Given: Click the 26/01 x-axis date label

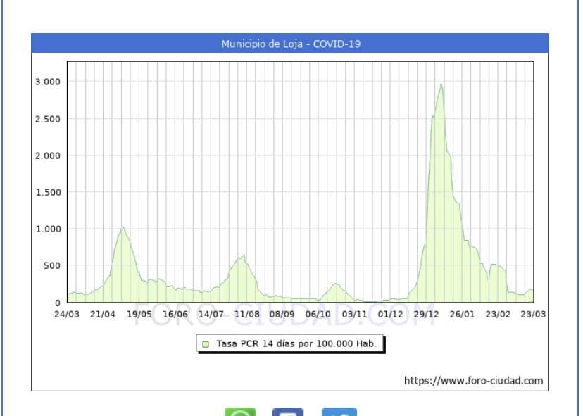Looking at the screenshot, I should 462,314.
